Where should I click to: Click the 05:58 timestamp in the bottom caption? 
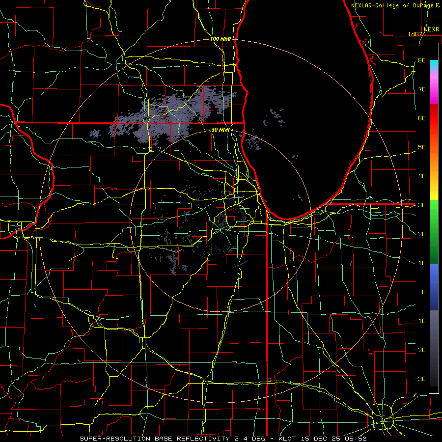(357, 439)
